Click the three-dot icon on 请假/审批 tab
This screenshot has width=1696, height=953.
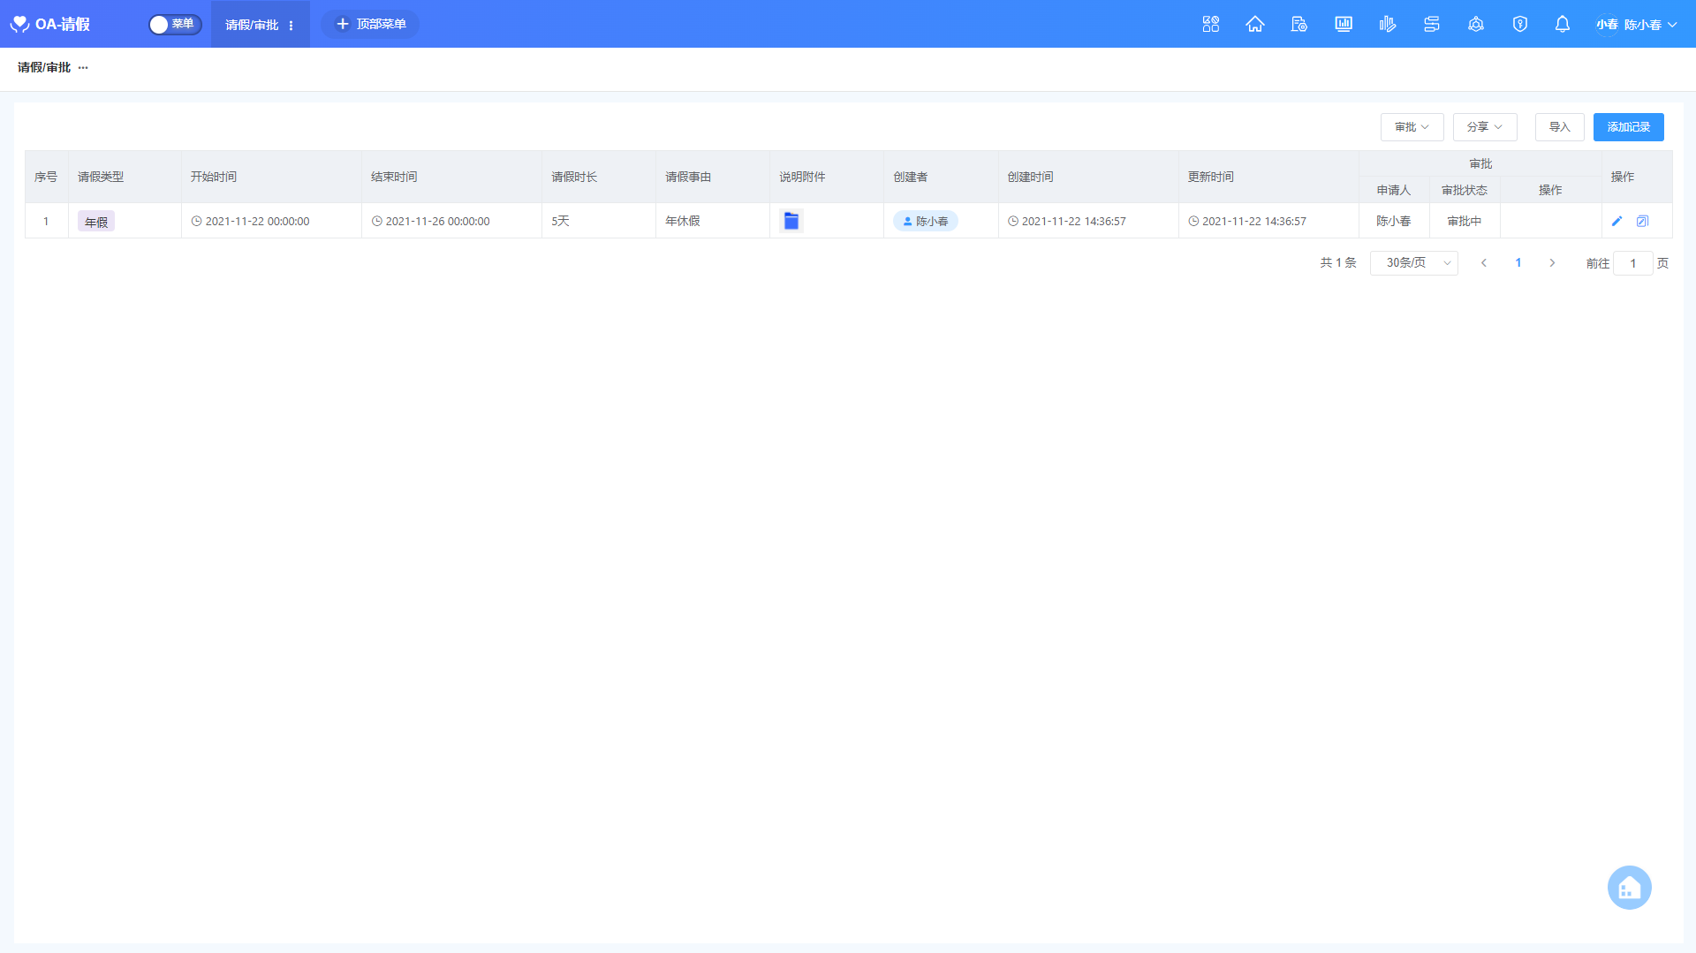click(x=291, y=25)
